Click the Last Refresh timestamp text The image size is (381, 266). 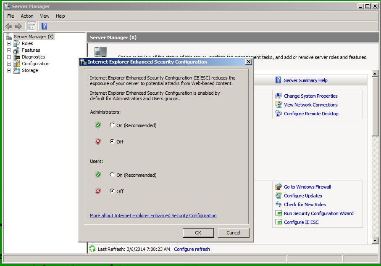(134, 249)
